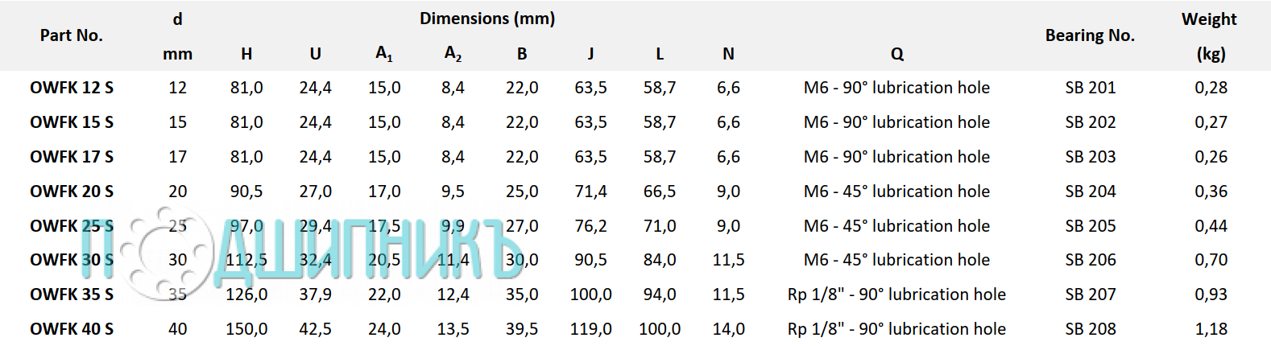Viewport: 1271px width, 346px height.
Task: Click the Weight (kg) column header
Action: 1210,36
